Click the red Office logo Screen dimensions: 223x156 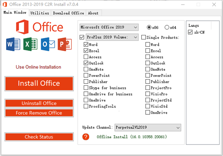click(x=23, y=27)
